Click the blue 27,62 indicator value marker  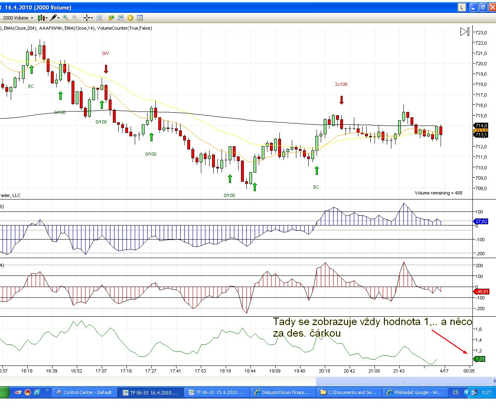point(481,221)
